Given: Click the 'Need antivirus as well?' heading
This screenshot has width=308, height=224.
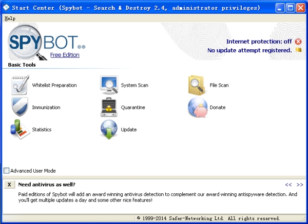Looking at the screenshot, I should point(47,185).
